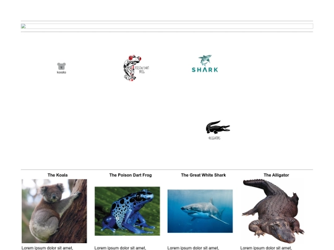
Task: Click the broken image icon in banner
Action: click(24, 26)
